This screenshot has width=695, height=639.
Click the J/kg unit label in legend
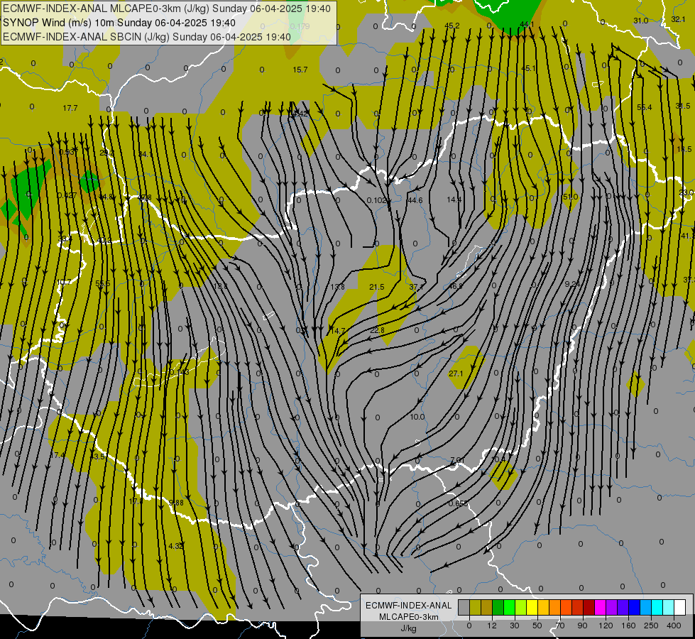coord(409,628)
